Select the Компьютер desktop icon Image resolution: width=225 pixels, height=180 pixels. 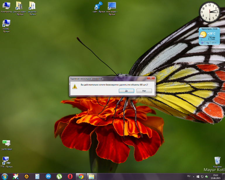pos(6,7)
